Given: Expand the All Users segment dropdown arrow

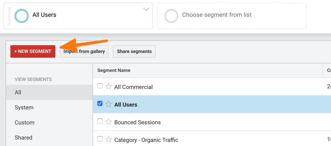Looking at the screenshot, I should (x=146, y=9).
